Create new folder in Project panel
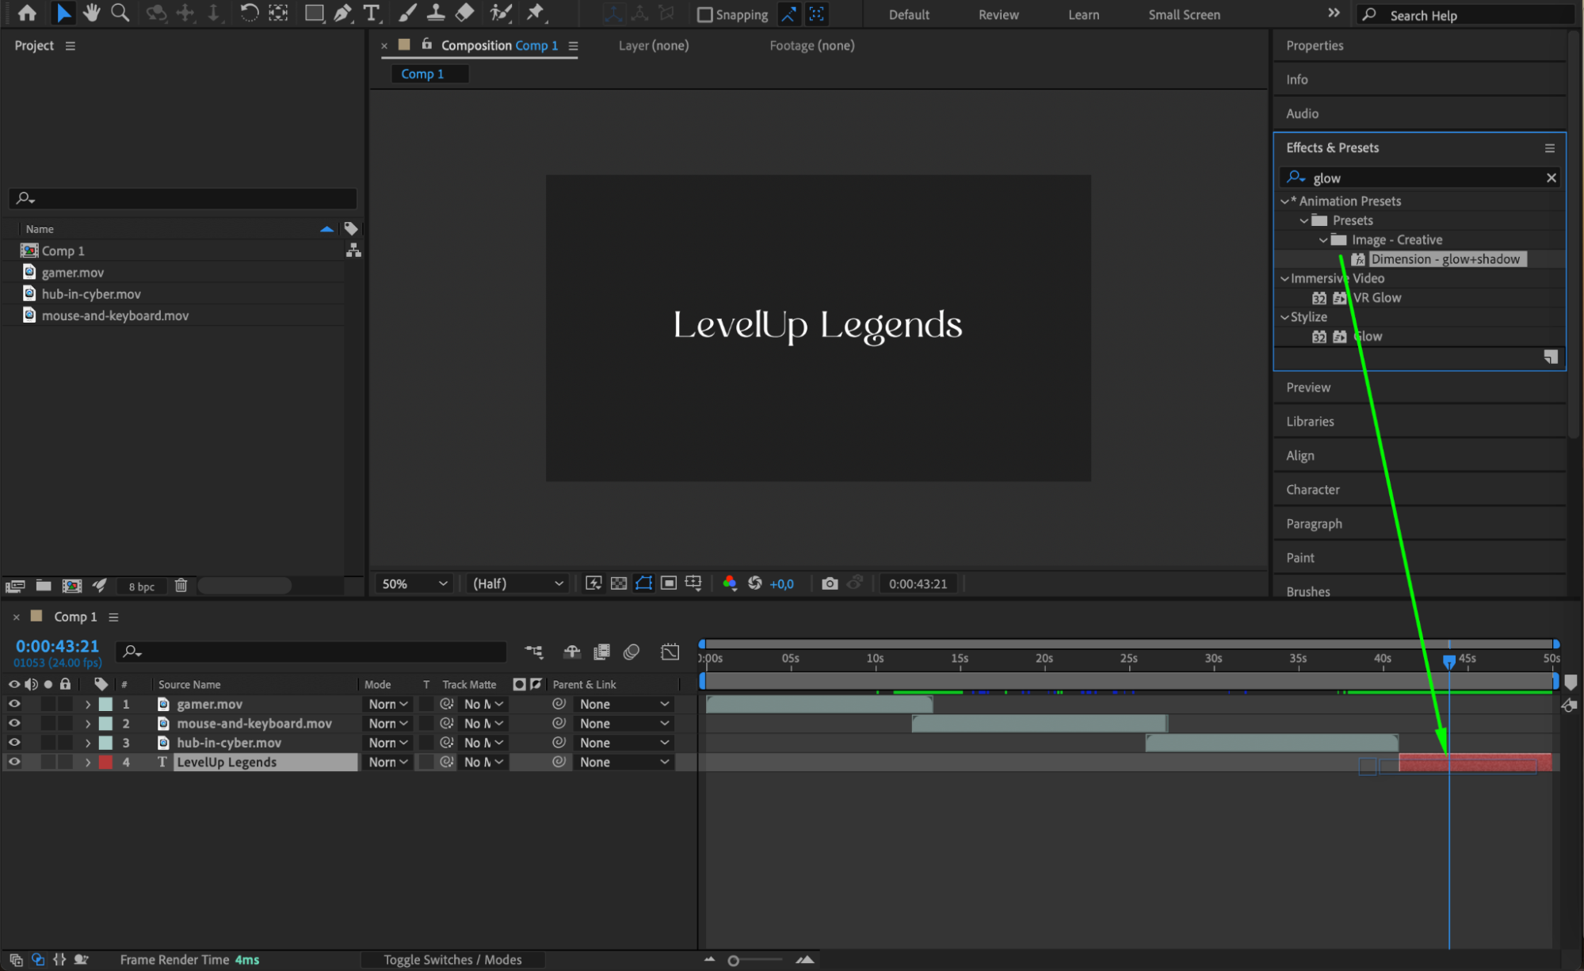 44,586
